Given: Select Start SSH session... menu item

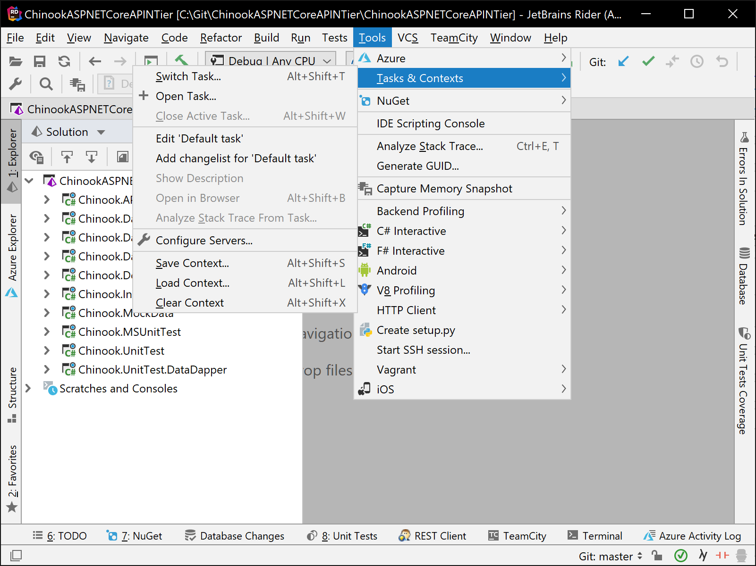Looking at the screenshot, I should (464, 350).
